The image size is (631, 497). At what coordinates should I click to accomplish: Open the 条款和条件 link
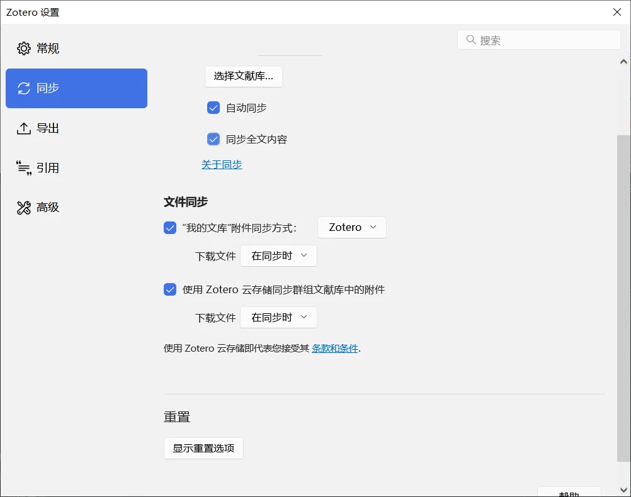[335, 349]
